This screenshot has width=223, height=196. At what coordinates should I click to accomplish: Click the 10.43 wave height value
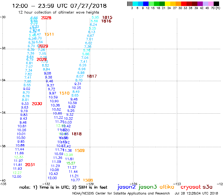tap(53, 174)
